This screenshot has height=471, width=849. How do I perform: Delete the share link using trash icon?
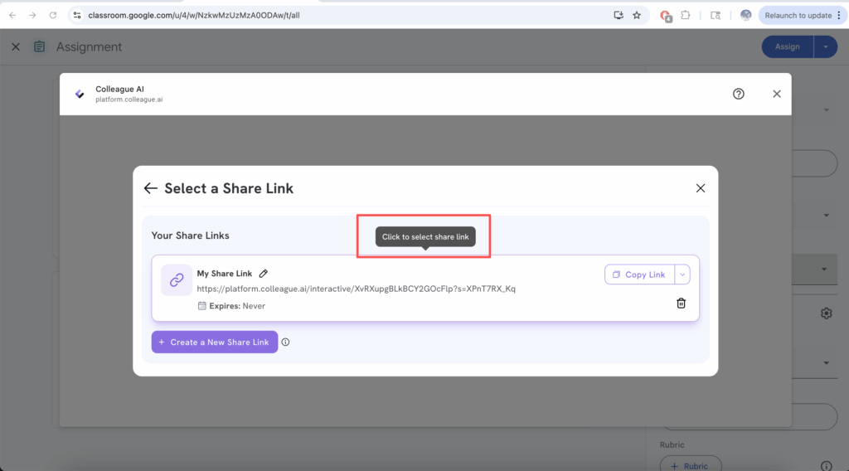click(x=681, y=303)
